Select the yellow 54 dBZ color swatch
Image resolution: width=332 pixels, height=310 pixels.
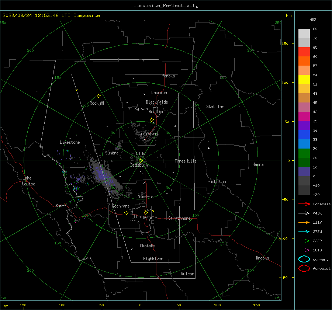(304, 79)
